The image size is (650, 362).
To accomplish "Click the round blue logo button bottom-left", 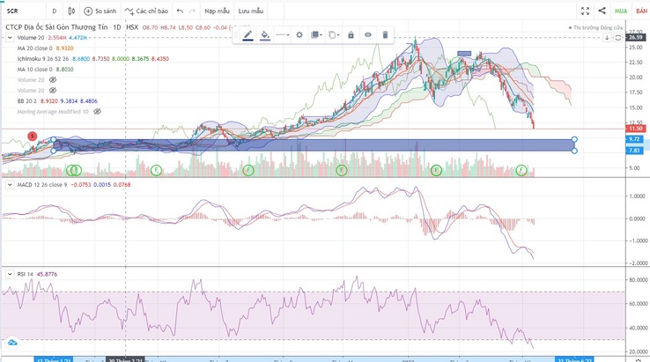I will coord(12,343).
